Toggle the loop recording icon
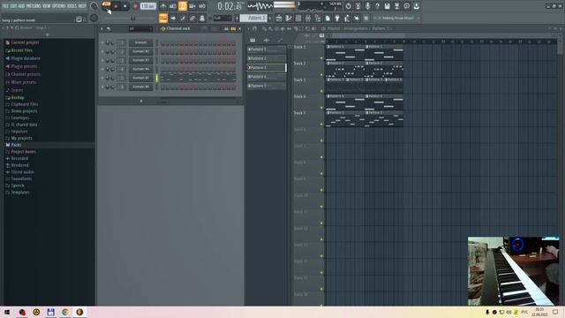Screen dimensions: 565x318 [x=202, y=6]
